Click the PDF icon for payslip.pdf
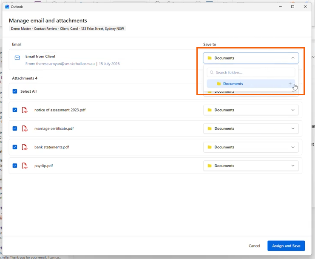The width and height of the screenshot is (315, 259). tap(25, 166)
